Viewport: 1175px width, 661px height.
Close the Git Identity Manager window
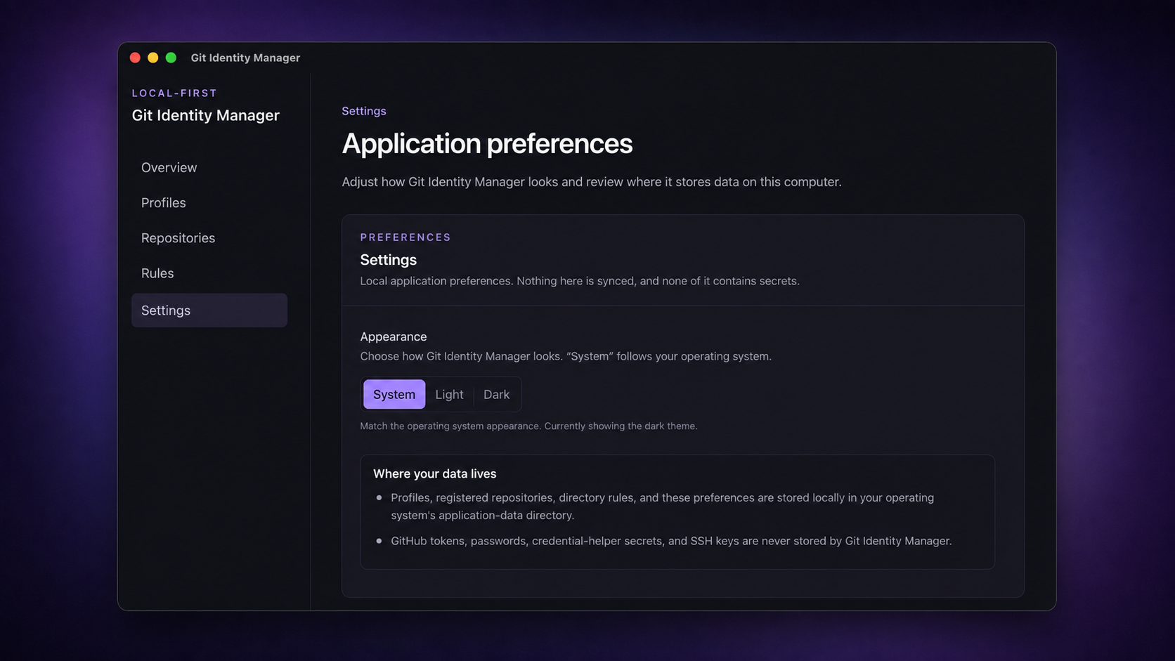click(x=135, y=58)
